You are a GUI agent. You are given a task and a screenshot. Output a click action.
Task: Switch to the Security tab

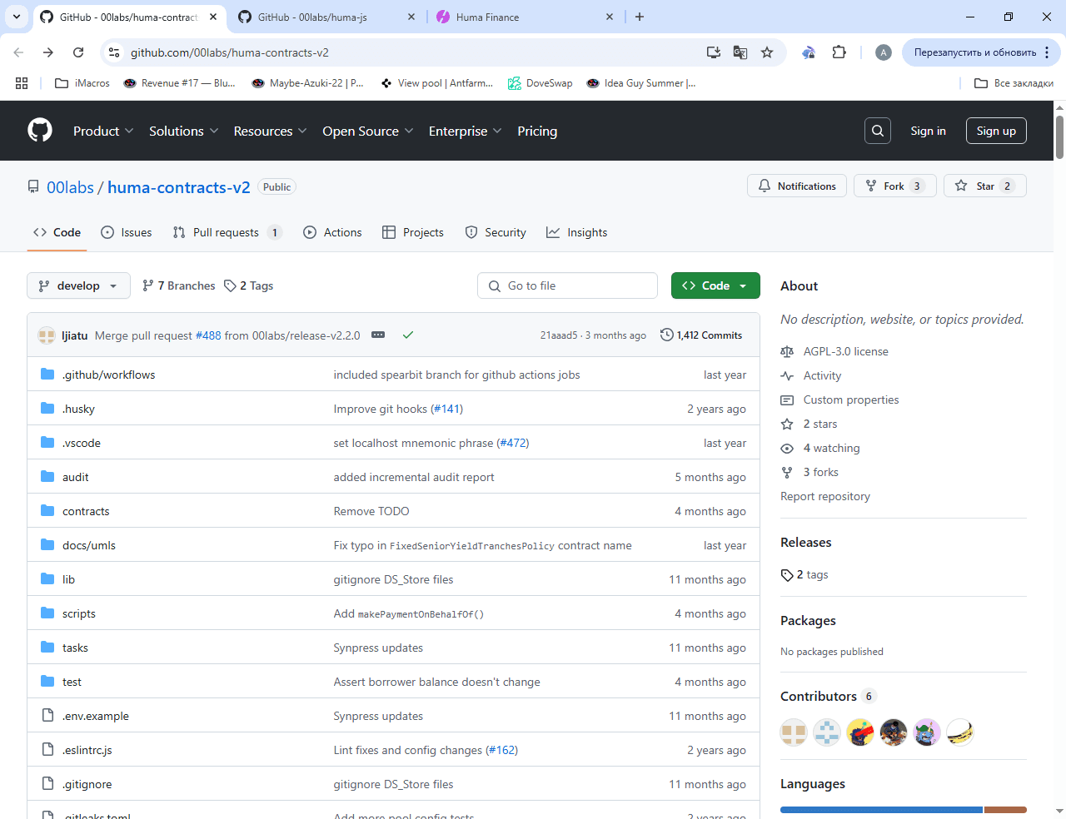(496, 232)
